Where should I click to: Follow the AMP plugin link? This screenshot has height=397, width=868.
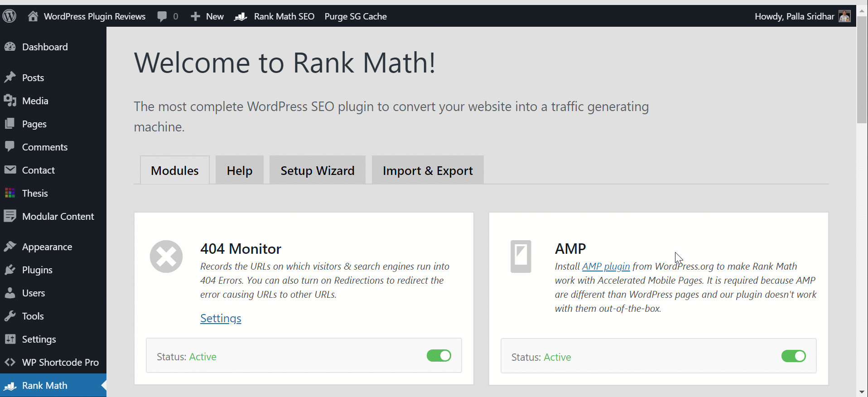tap(606, 266)
